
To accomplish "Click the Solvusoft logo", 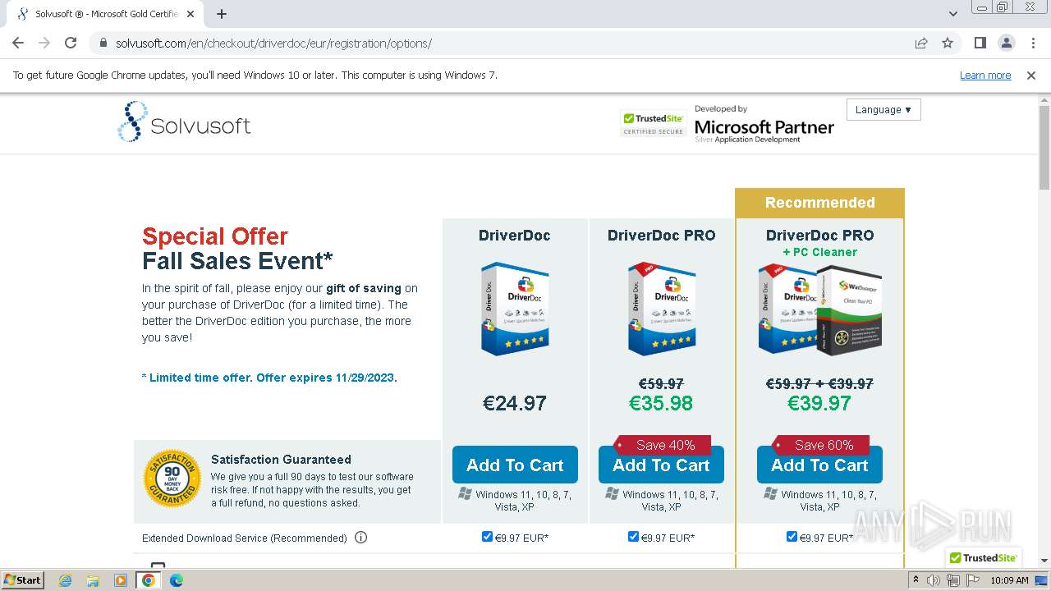I will click(184, 122).
